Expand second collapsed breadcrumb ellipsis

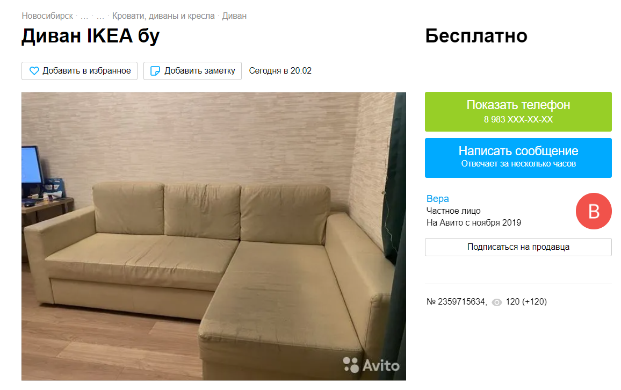coord(100,17)
